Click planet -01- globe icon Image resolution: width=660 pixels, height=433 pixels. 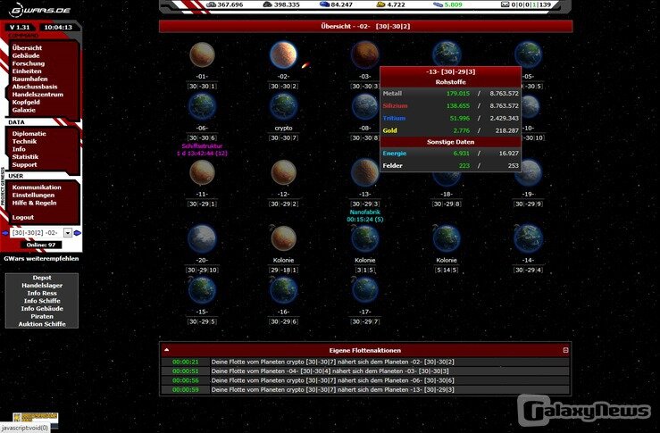click(202, 54)
